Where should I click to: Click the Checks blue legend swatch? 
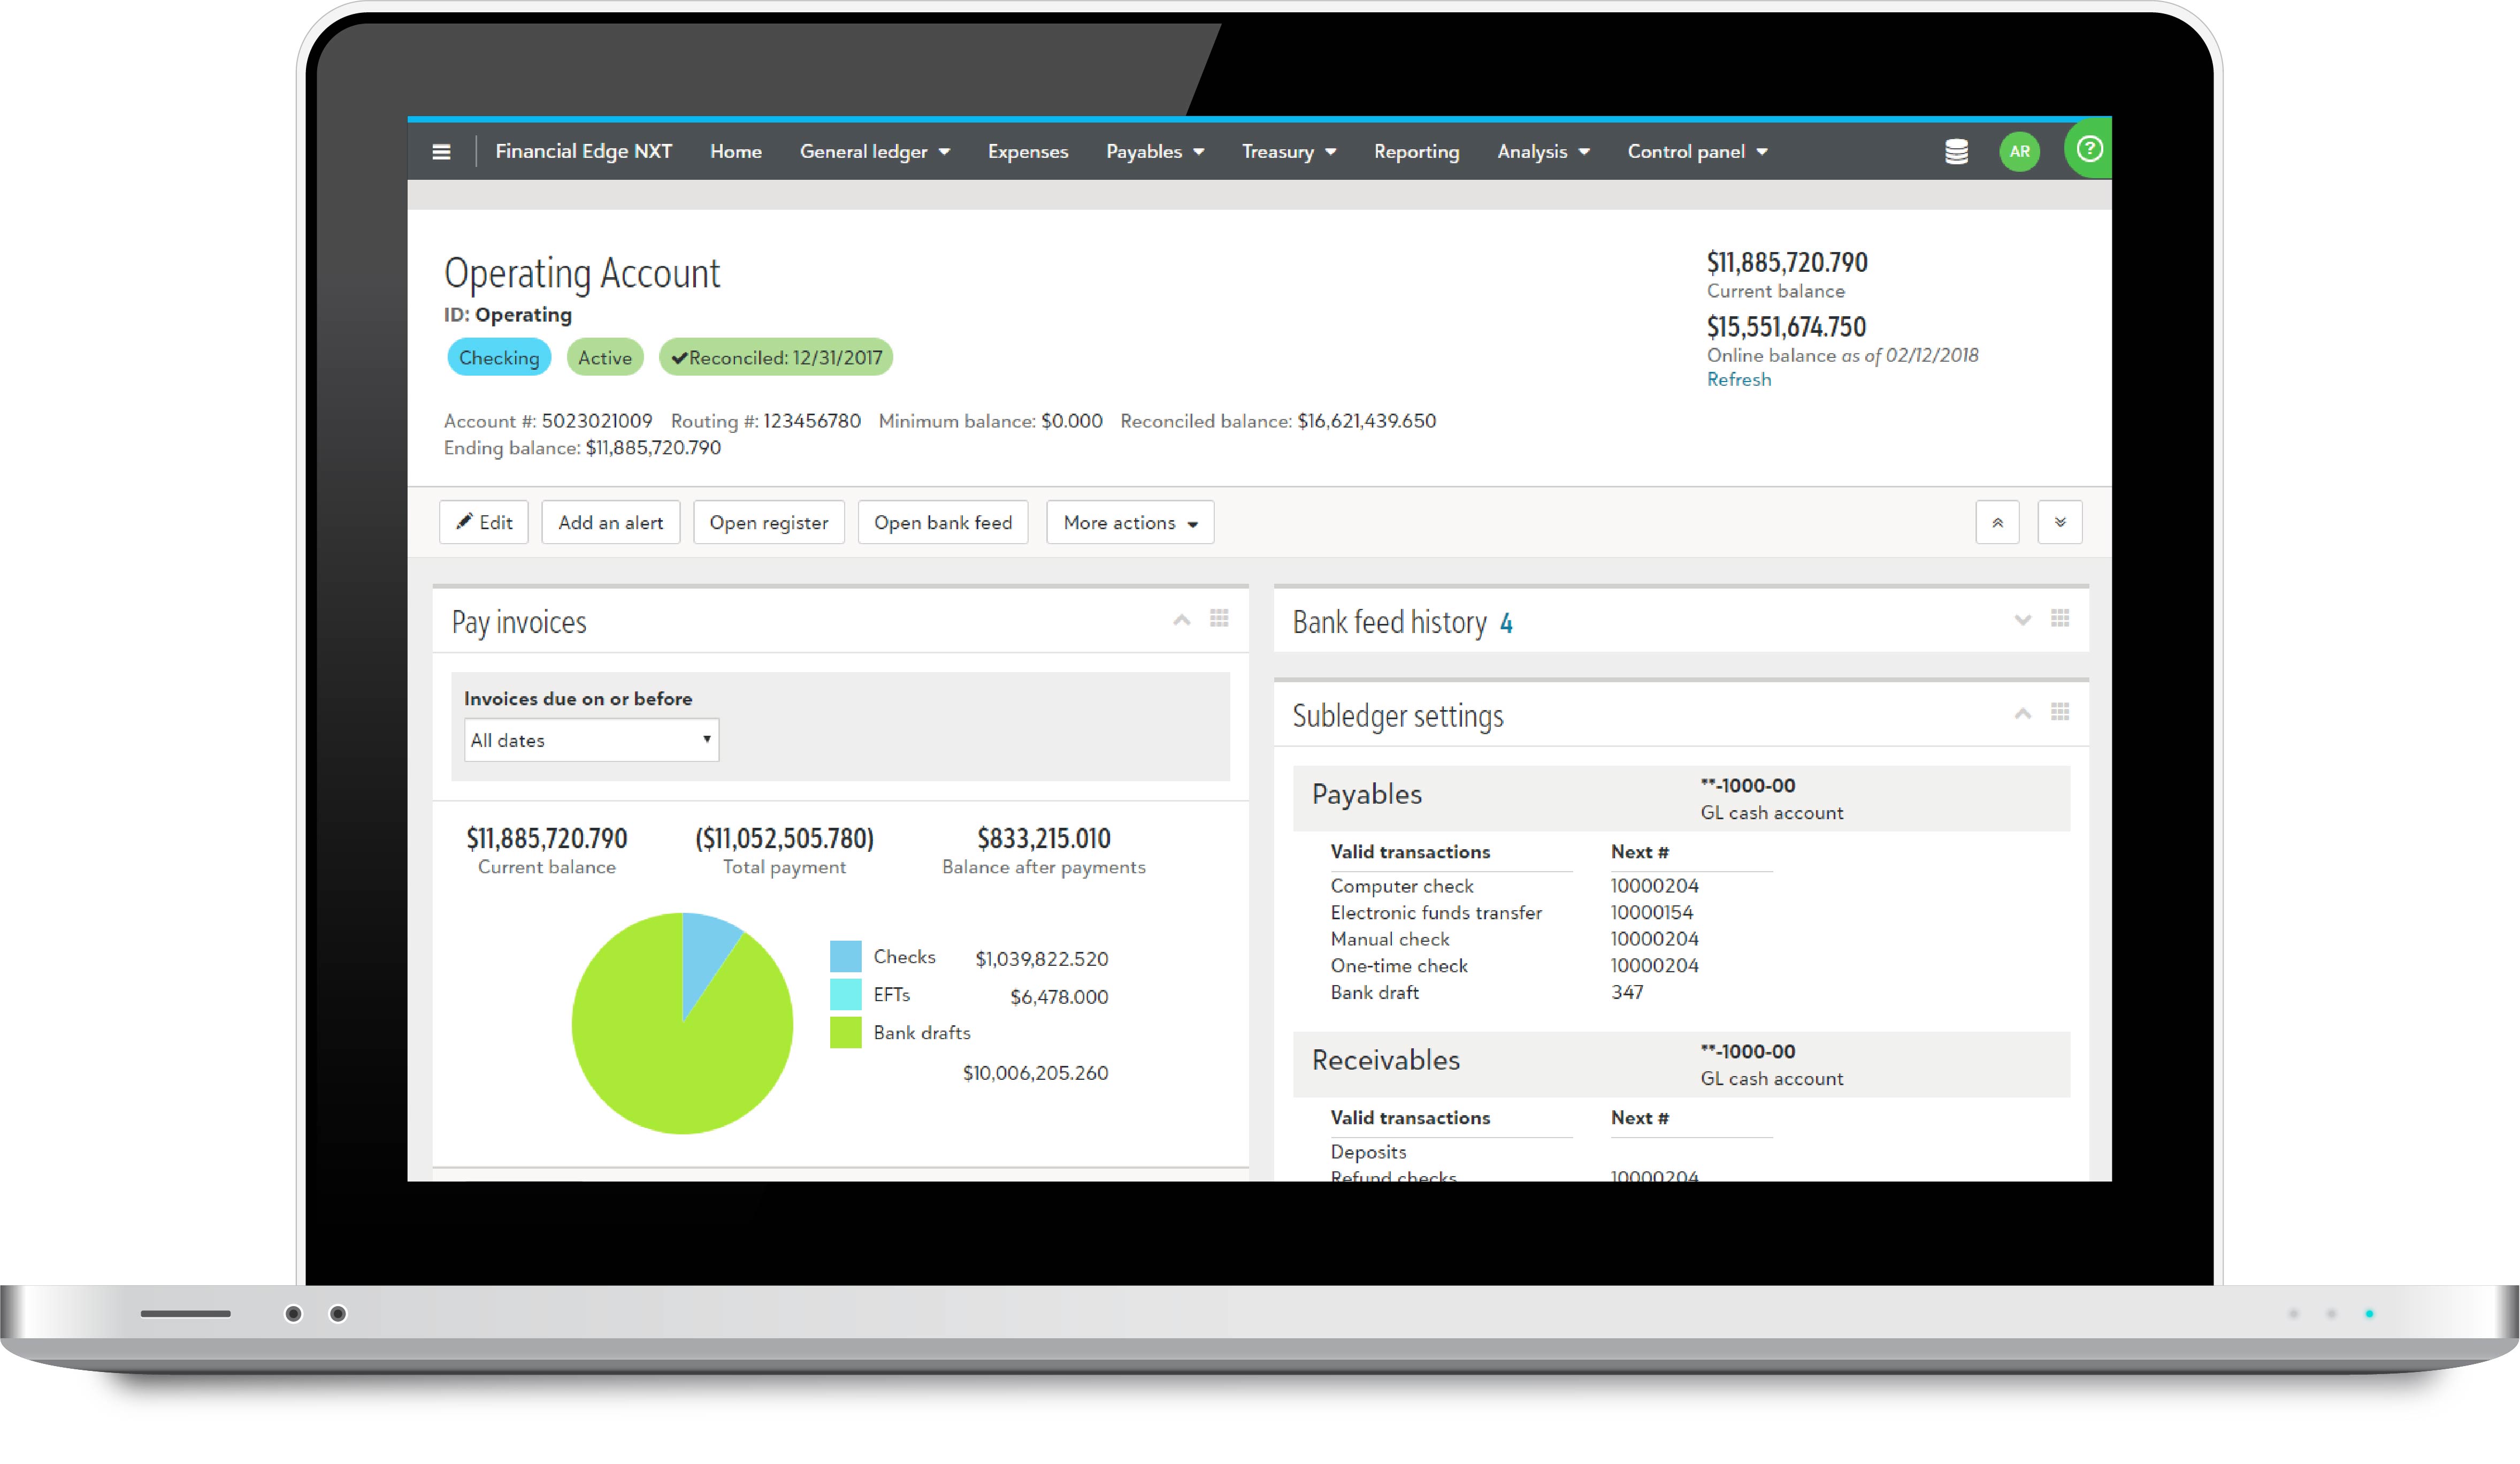pos(846,956)
